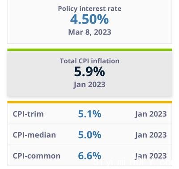Click the 5.0% CPI-median value
Viewport: 179px width, 169px height.
point(89,135)
